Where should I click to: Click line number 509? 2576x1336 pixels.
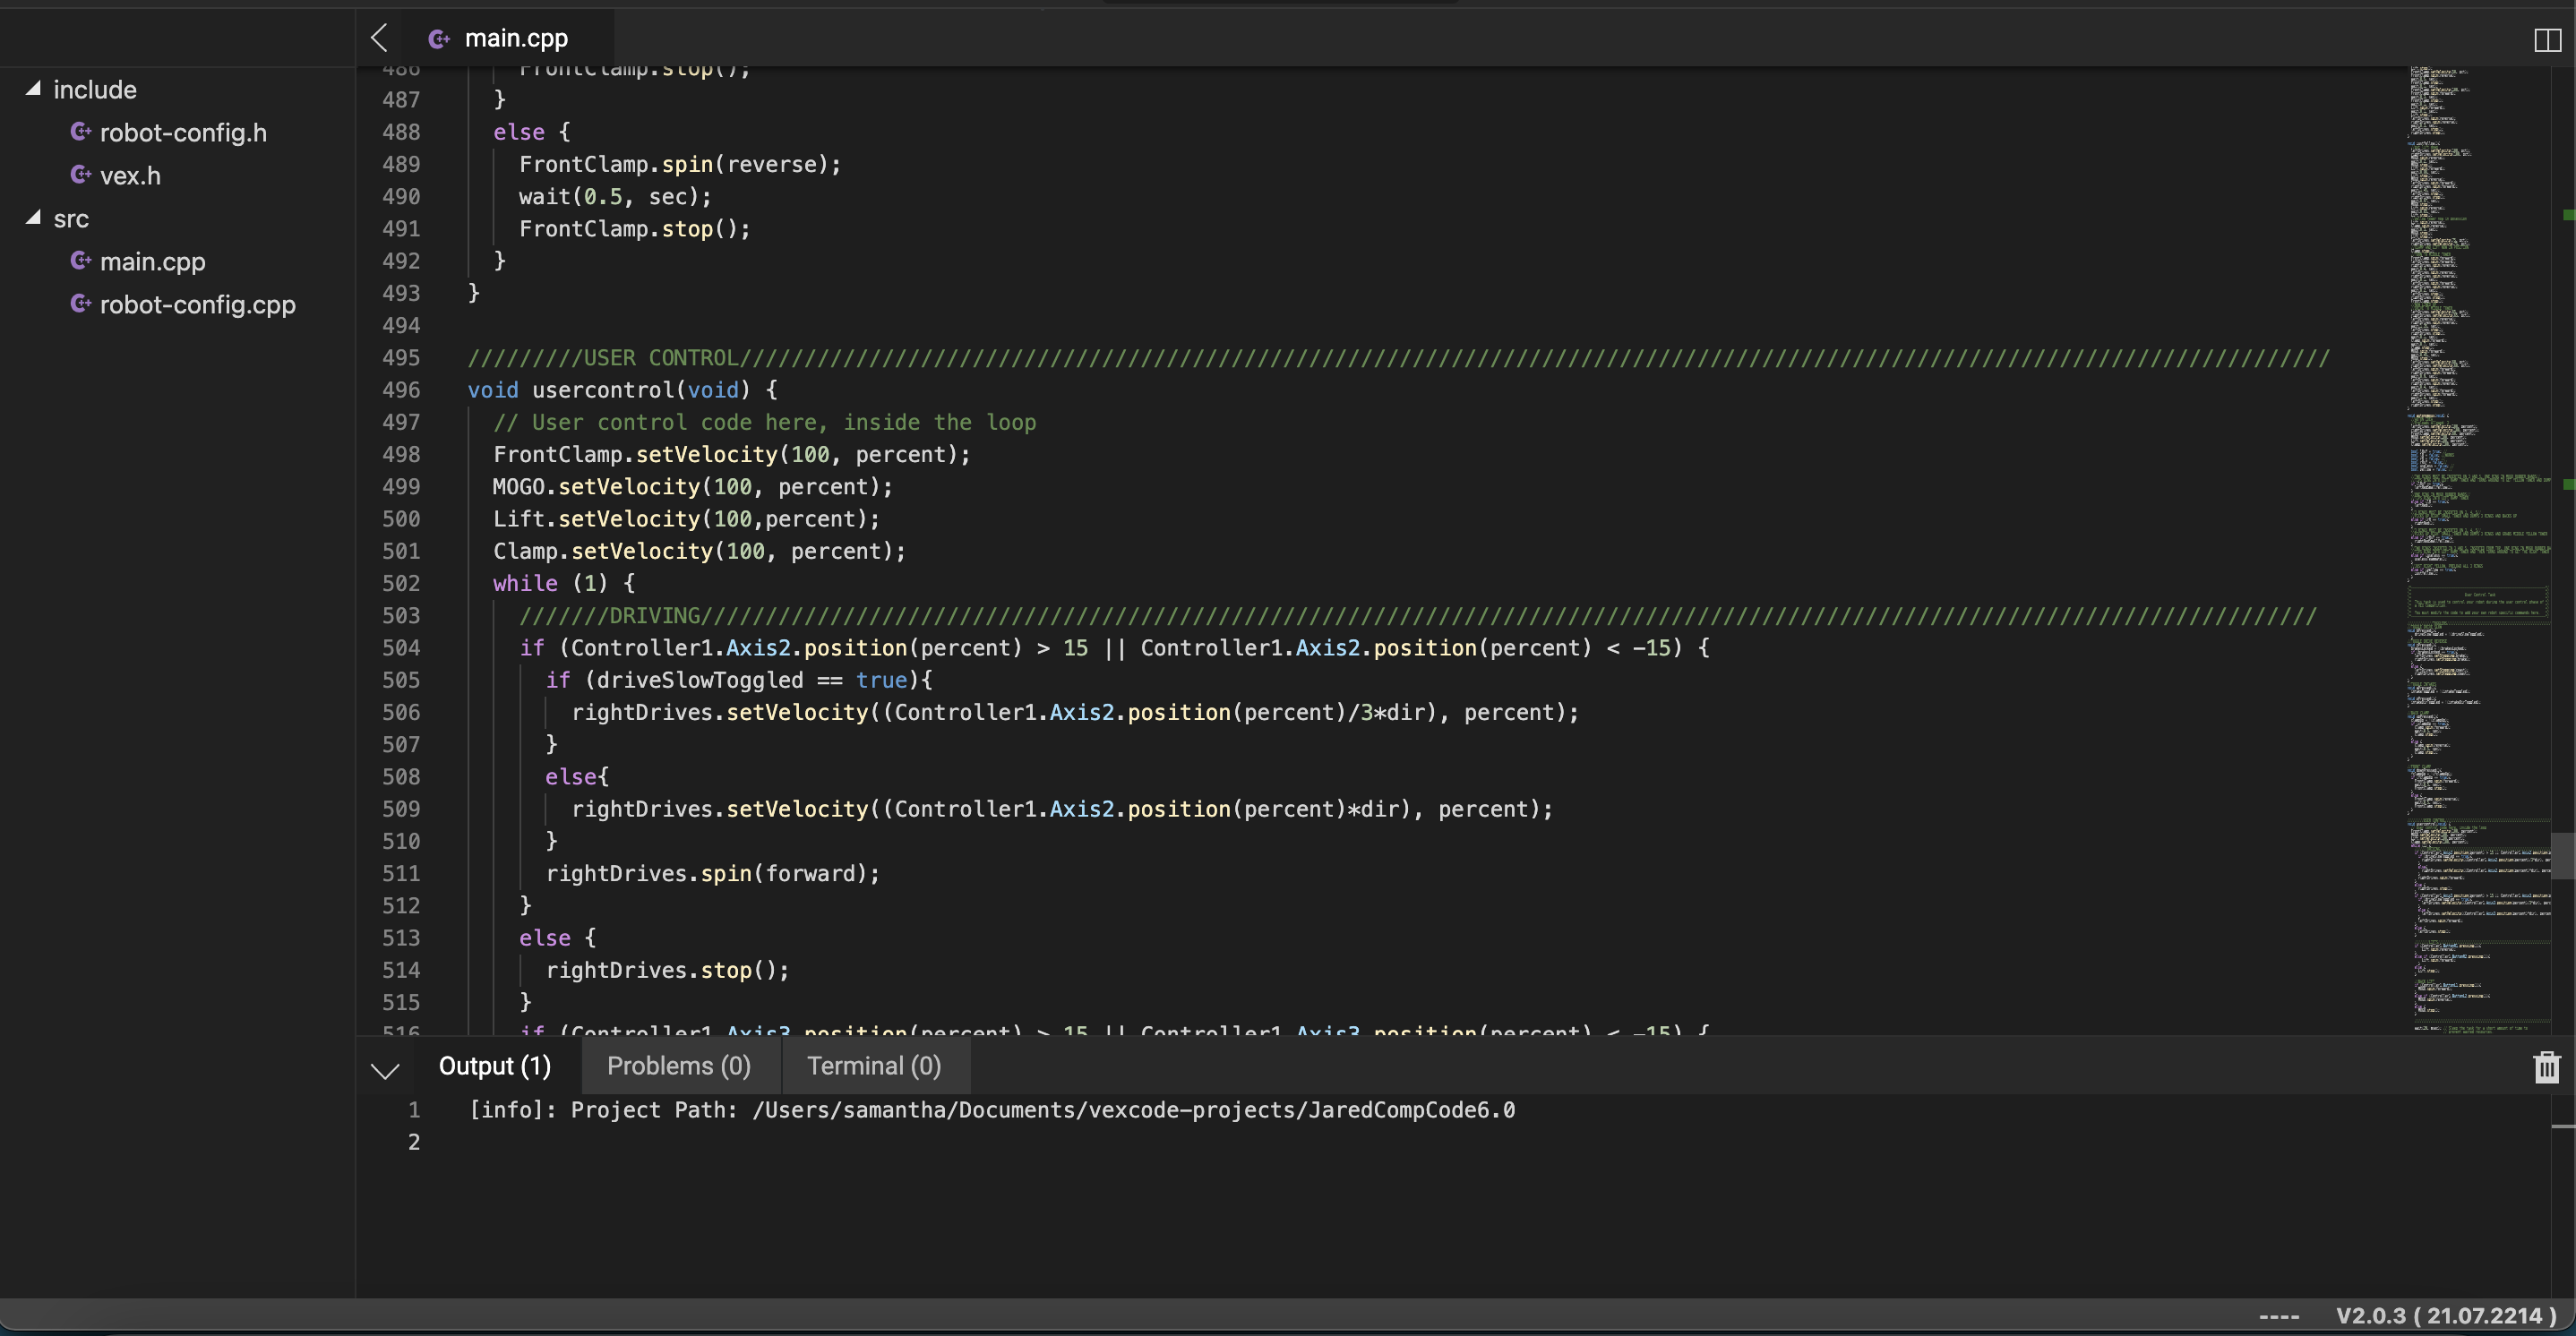pos(401,809)
